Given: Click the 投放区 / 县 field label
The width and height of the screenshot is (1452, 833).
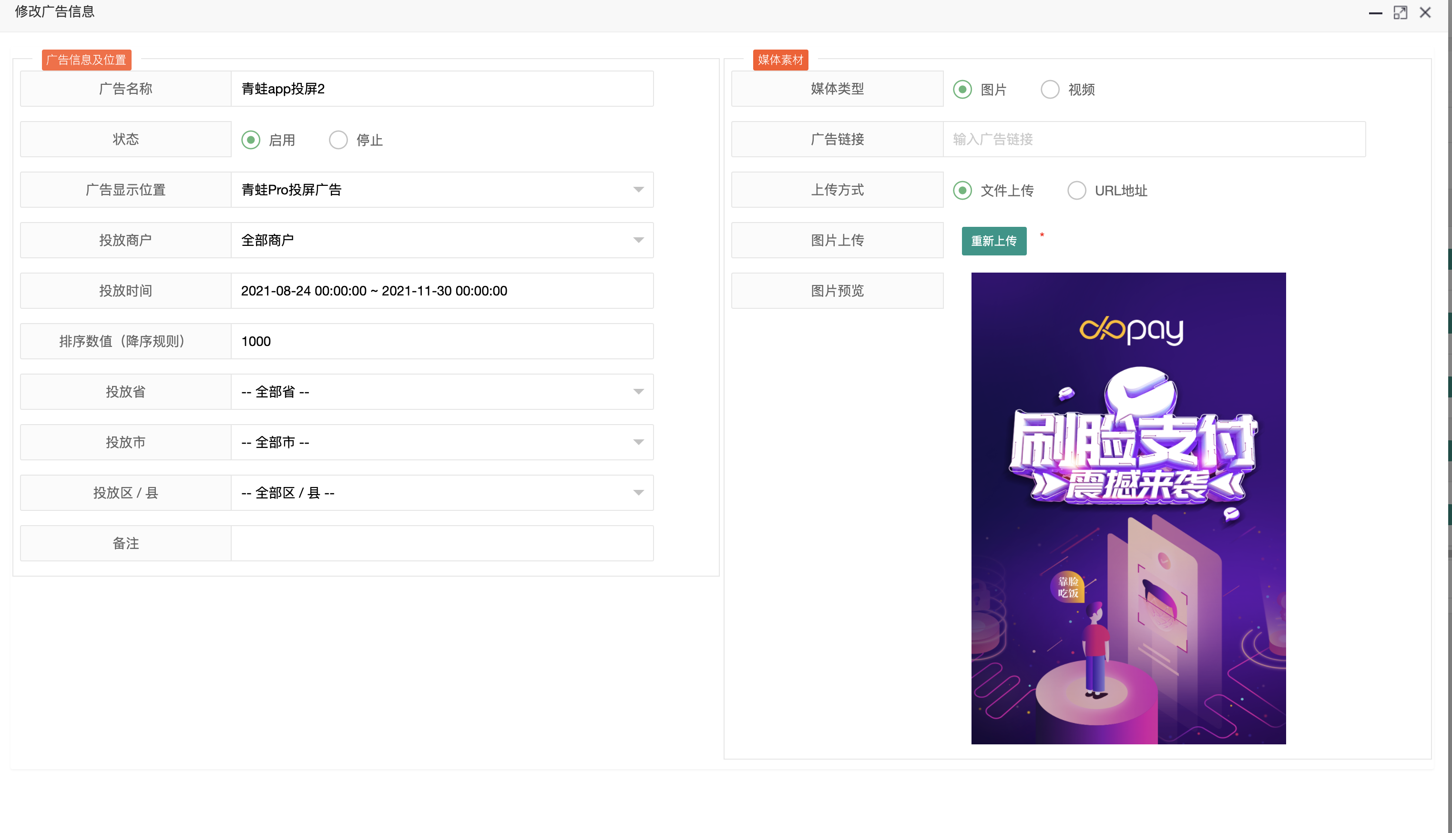Looking at the screenshot, I should tap(126, 492).
